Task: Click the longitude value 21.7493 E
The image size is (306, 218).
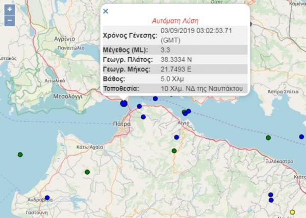Action: coord(175,69)
